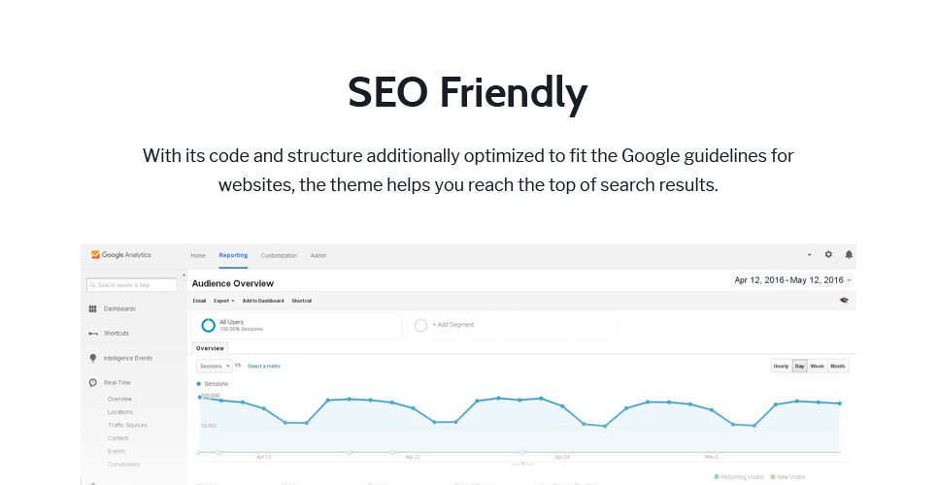Click the Google Analytics logo icon
This screenshot has width=937, height=485.
95,255
